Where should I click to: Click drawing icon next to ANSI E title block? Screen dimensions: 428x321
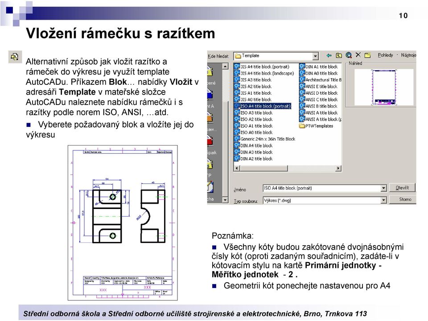(x=302, y=86)
